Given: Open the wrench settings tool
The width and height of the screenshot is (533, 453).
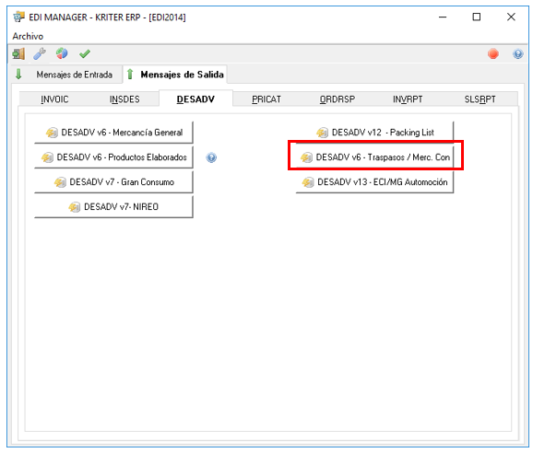Looking at the screenshot, I should tap(40, 53).
